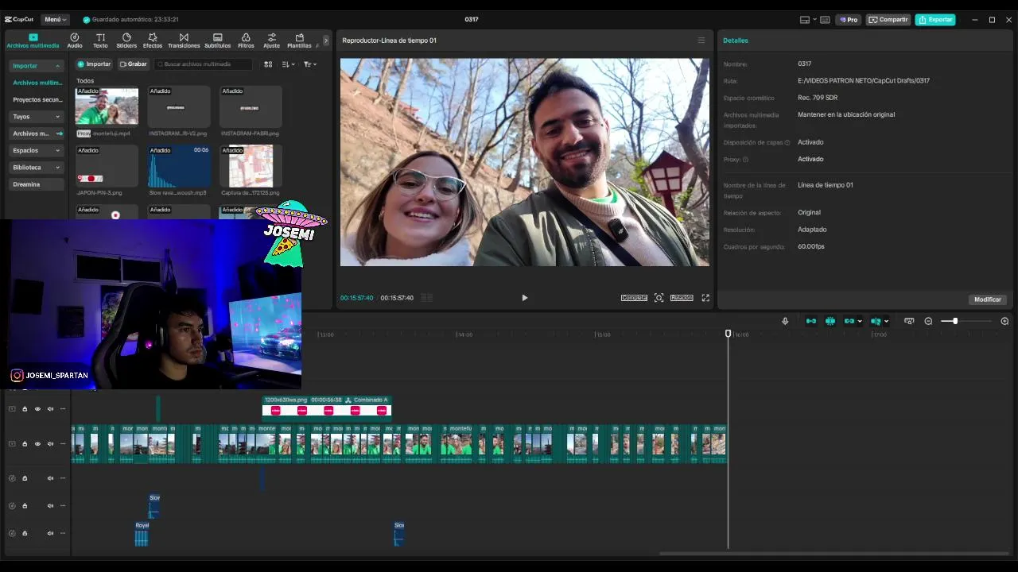This screenshot has height=572, width=1018.
Task: Focus the Buscar archivos multimedia search field
Action: (204, 64)
